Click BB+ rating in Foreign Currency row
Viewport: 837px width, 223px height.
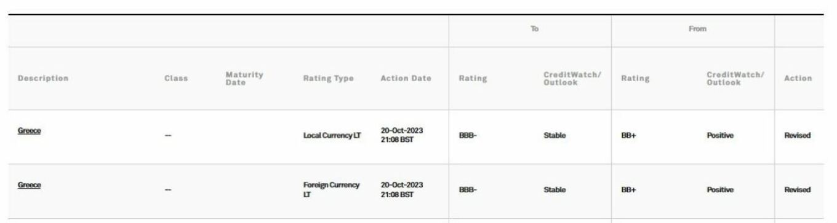coord(628,190)
